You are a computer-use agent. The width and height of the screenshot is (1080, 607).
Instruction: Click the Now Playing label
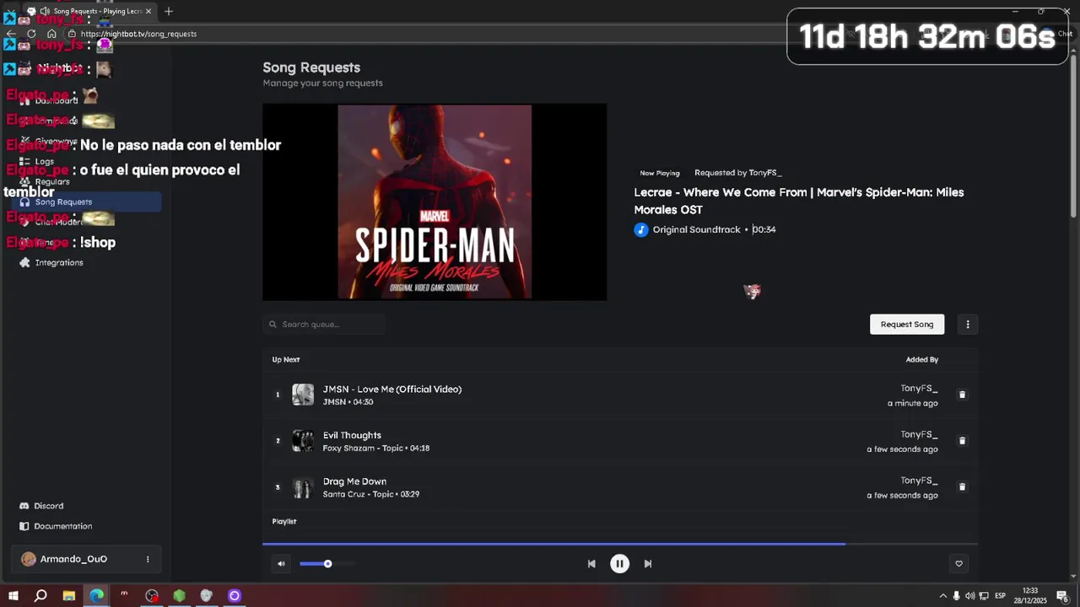coord(660,173)
